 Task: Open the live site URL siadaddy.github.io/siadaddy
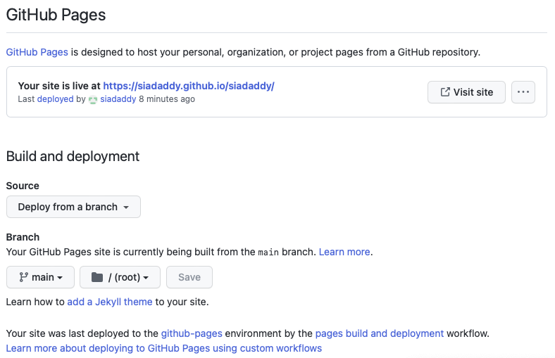[x=189, y=86]
